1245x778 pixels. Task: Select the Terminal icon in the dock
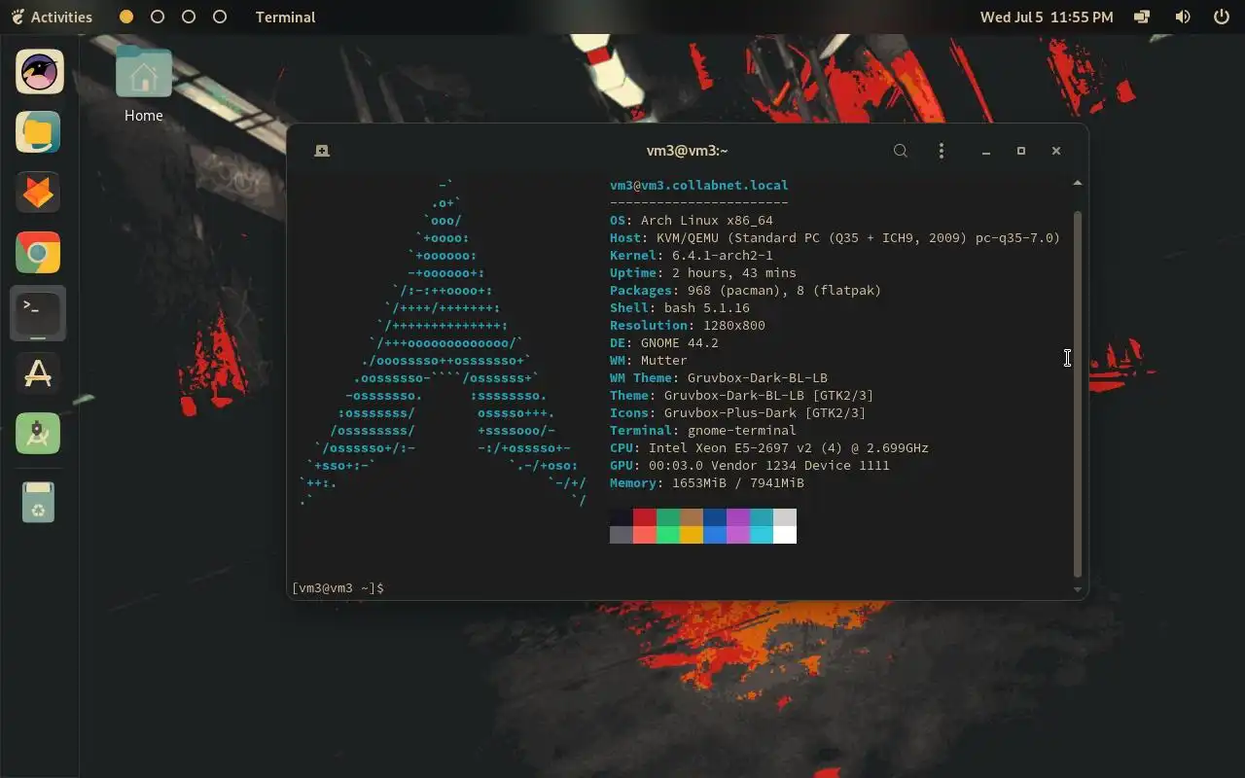[39, 312]
